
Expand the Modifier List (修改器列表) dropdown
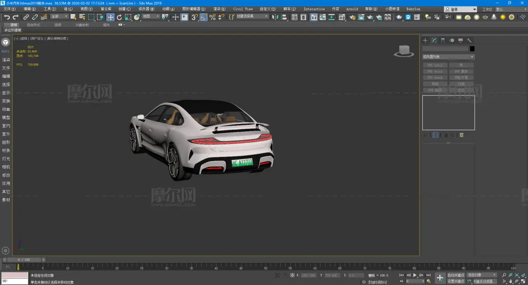point(448,57)
